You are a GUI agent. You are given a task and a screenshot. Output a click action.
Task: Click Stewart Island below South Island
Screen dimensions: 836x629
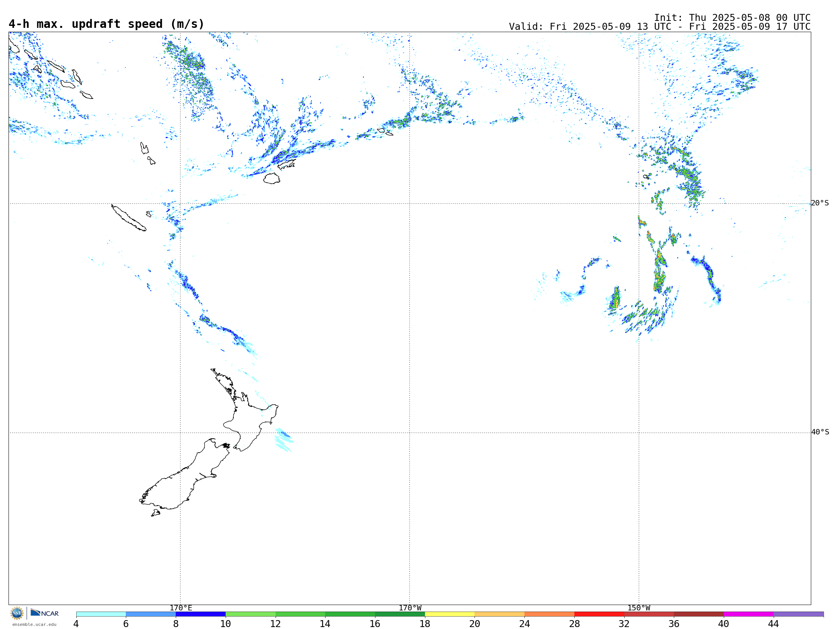156,513
